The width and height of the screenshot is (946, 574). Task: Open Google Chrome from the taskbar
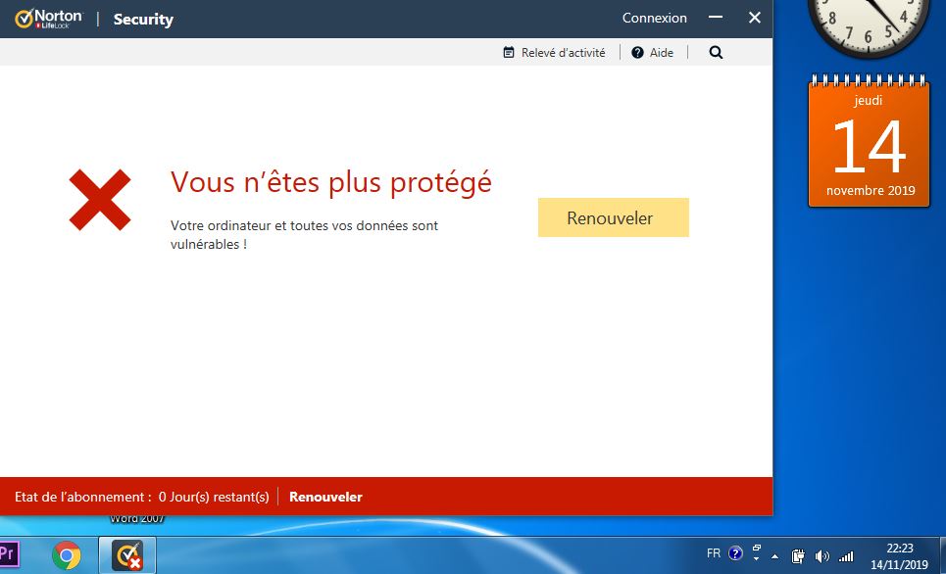point(67,555)
